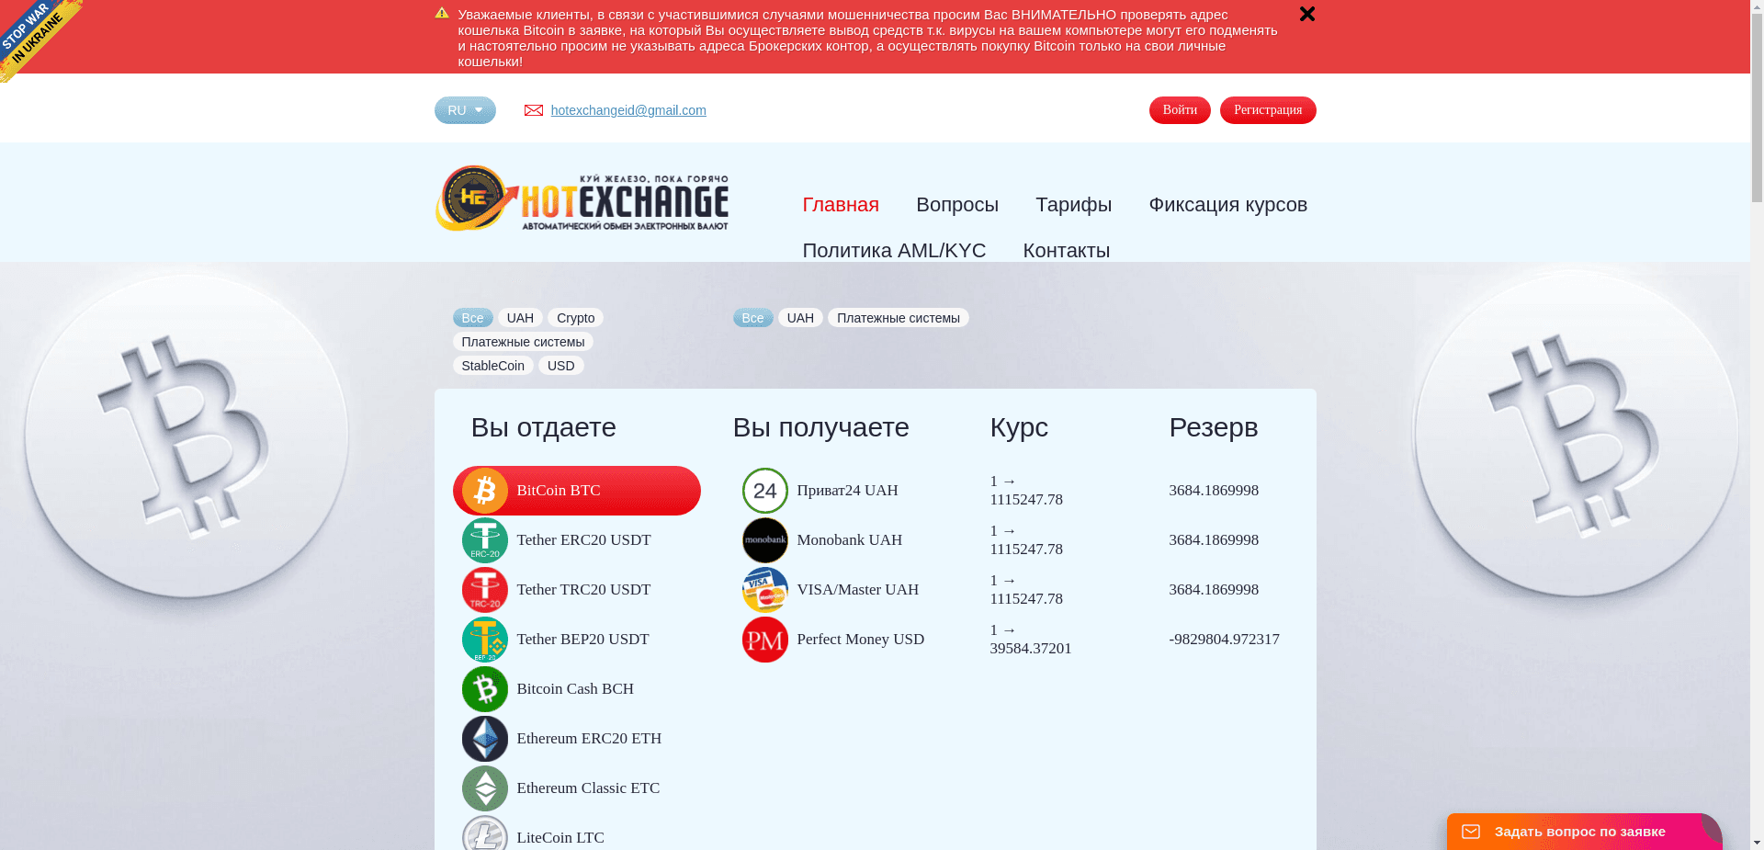Activate the UAH filter on receive side
Screen dimensions: 1764x850
(799, 317)
